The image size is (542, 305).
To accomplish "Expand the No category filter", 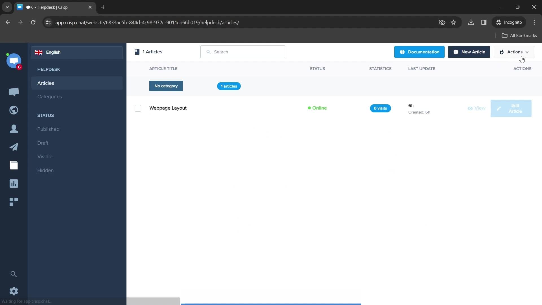I will coord(166,86).
